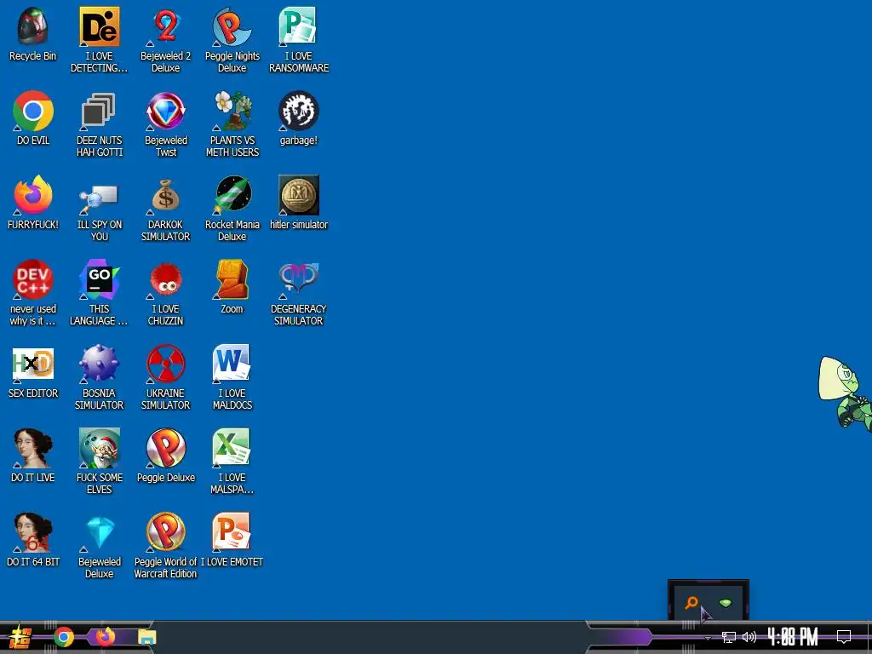Launch the Adobe Device Central 'De' shortcut

point(99,26)
